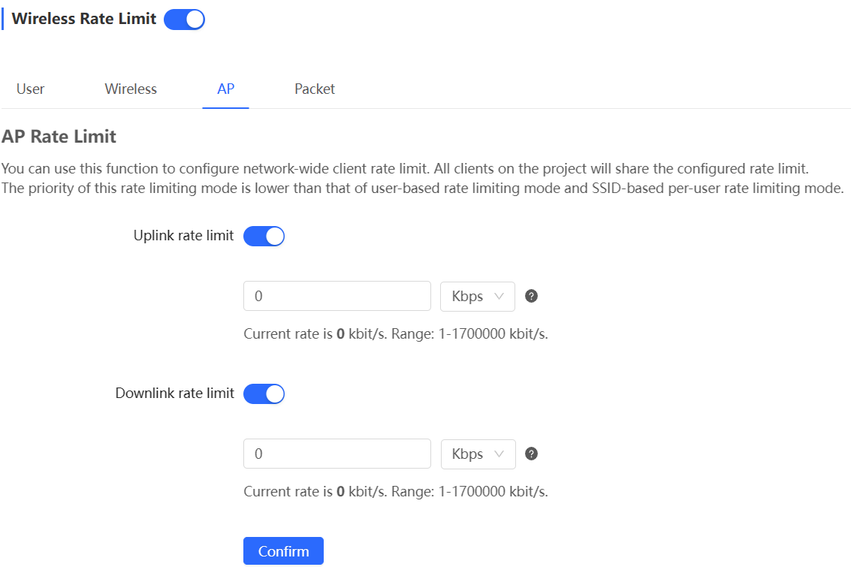Click the downlink rate limit help icon
Image resolution: width=851 pixels, height=576 pixels.
point(531,454)
